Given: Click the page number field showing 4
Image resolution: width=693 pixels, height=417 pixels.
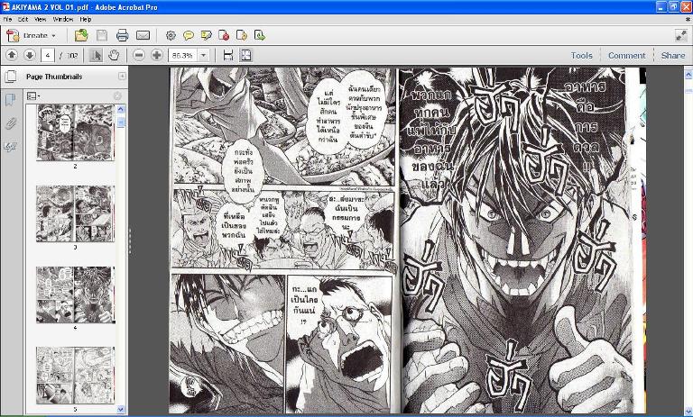Looking at the screenshot, I should click(47, 56).
